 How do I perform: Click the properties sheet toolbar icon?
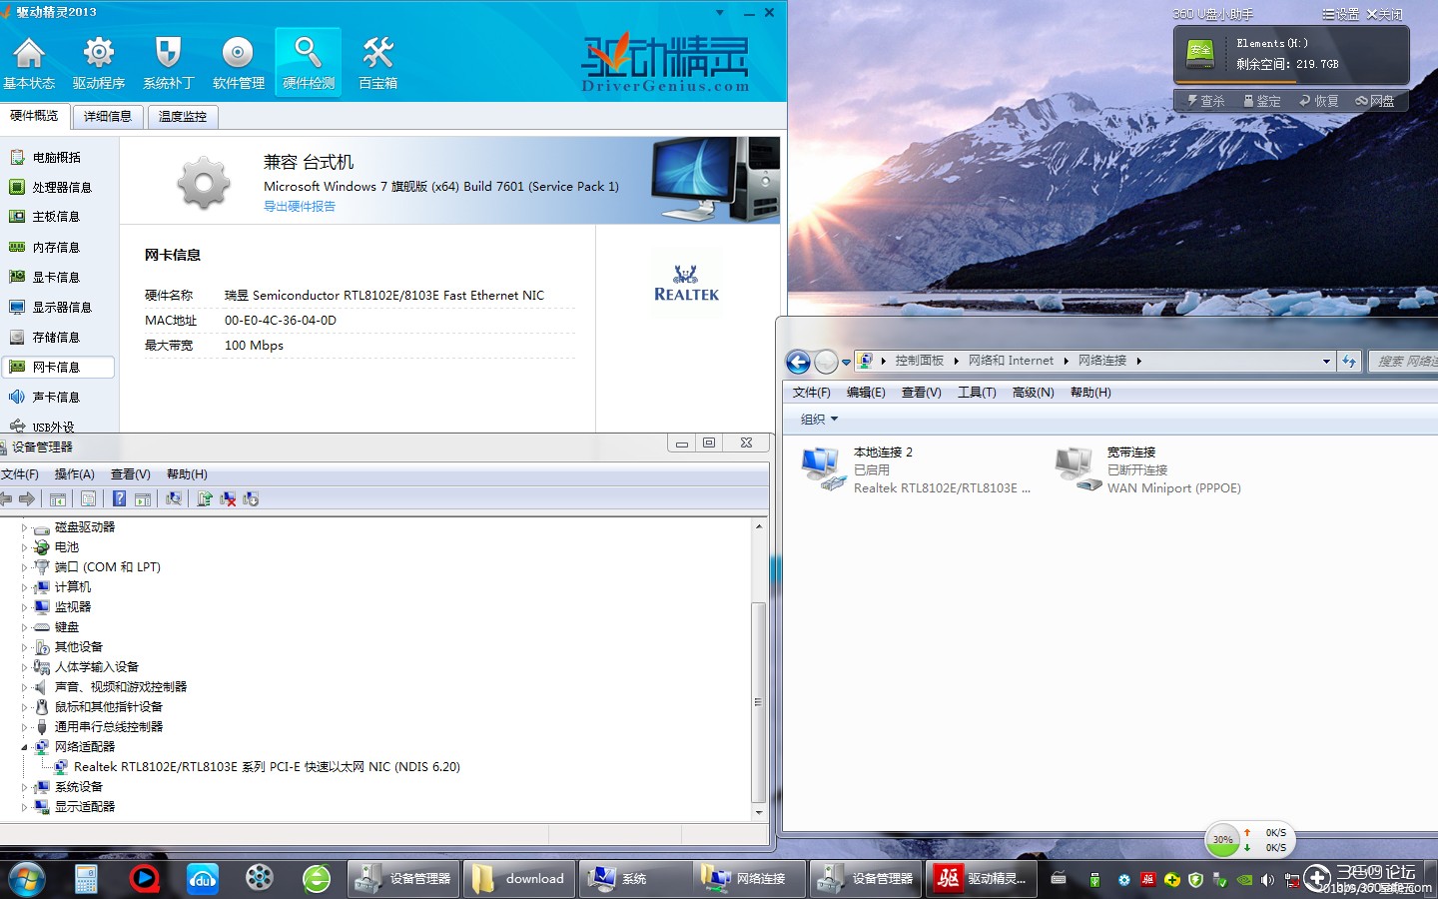[88, 498]
